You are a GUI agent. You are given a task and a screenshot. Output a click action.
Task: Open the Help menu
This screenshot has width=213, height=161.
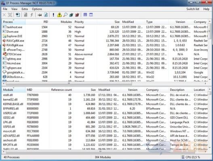[206, 9]
